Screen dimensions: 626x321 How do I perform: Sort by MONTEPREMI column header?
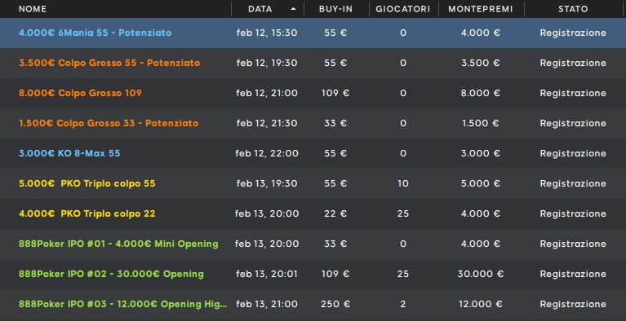tap(481, 9)
